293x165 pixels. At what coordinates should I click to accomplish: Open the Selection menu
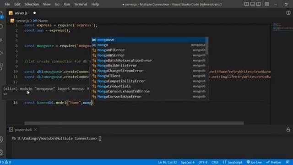[32, 4]
